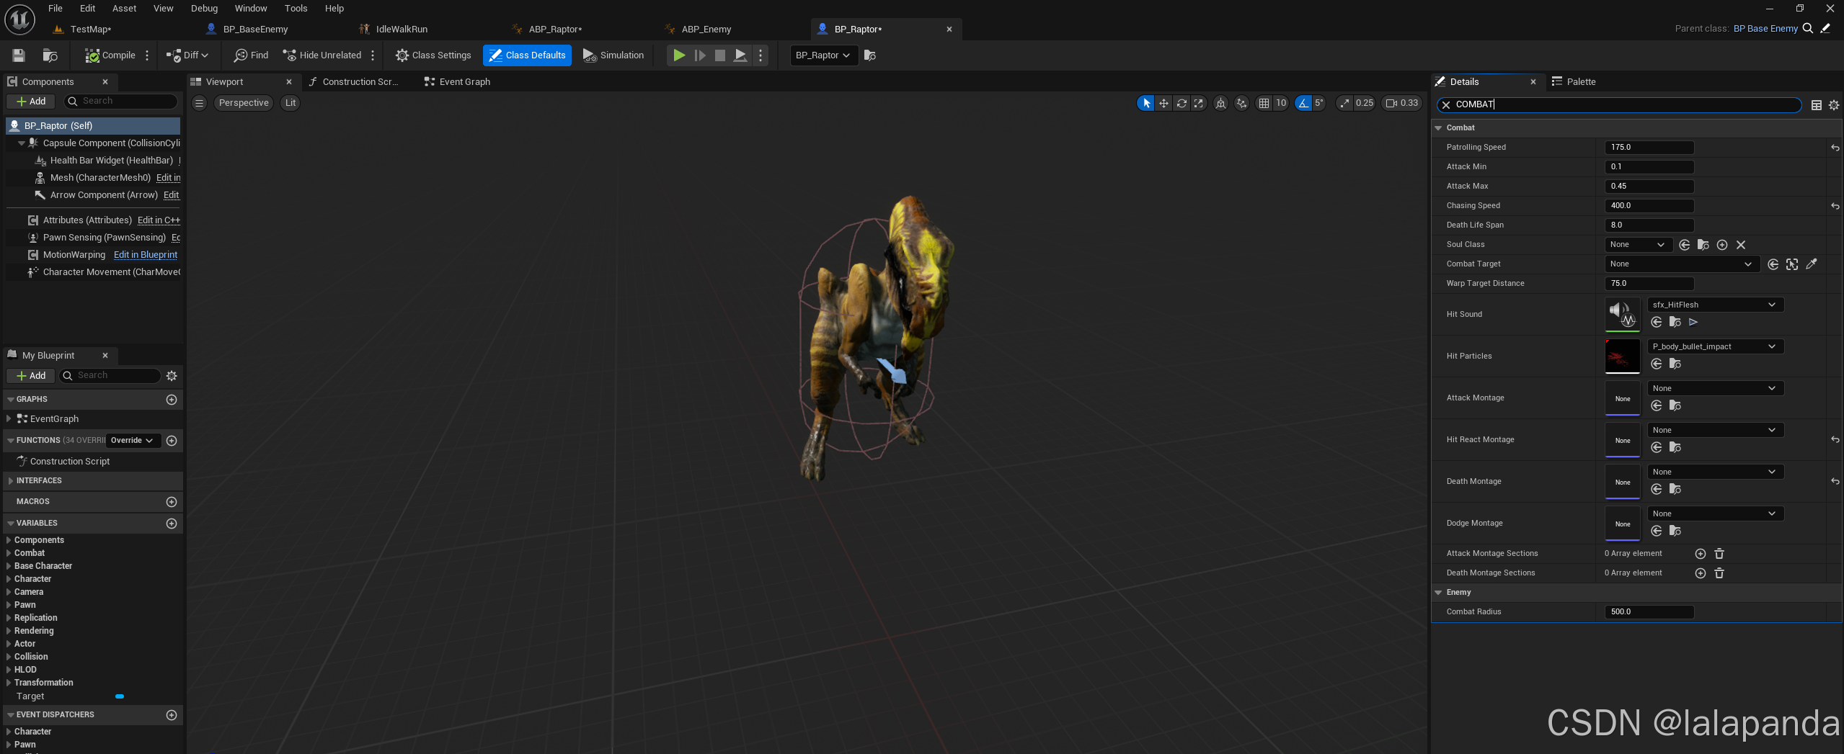Activate the Rotate gizmo tool

(1182, 103)
